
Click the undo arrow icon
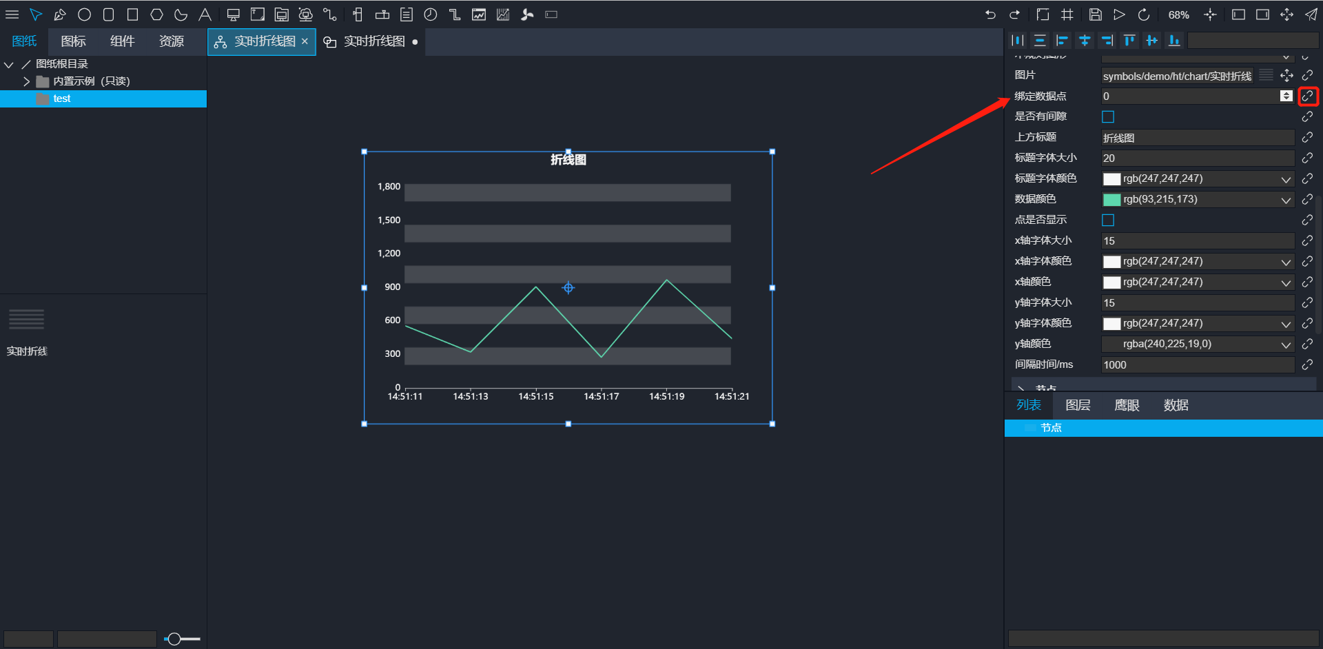990,14
